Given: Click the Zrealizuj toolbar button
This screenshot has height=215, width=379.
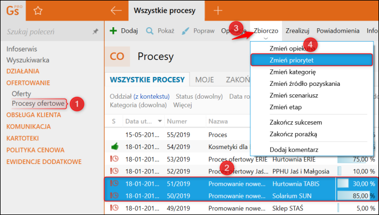Looking at the screenshot, I should tap(298, 30).
